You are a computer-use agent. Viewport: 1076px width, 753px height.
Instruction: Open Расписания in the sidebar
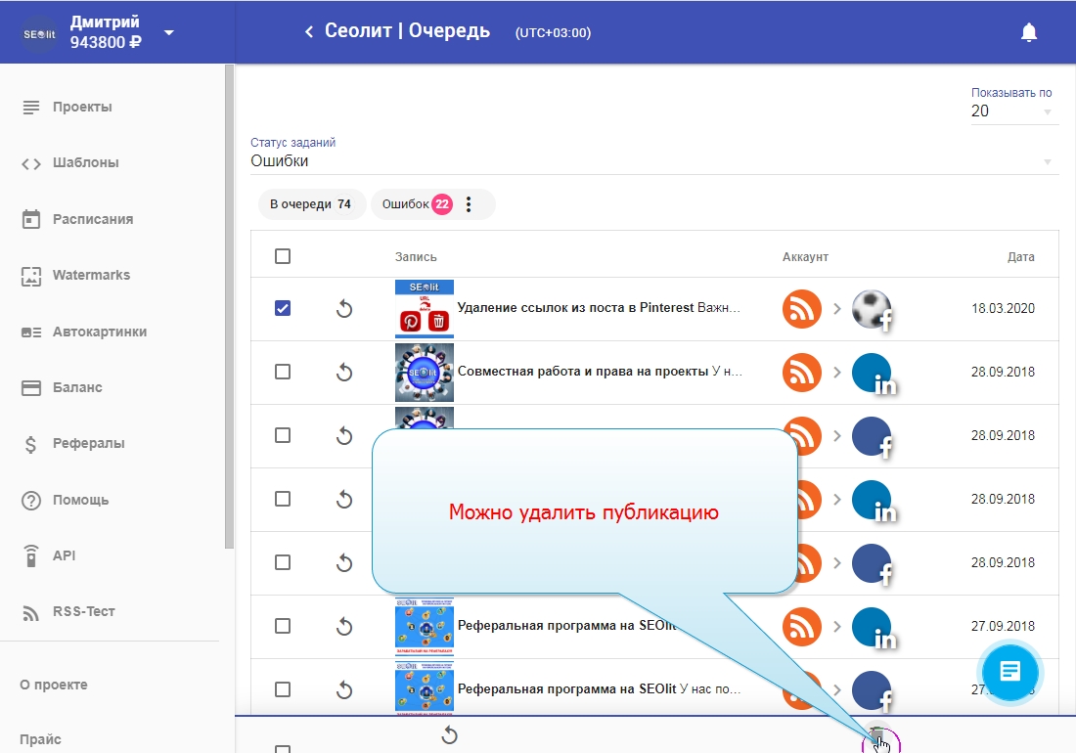coord(92,219)
